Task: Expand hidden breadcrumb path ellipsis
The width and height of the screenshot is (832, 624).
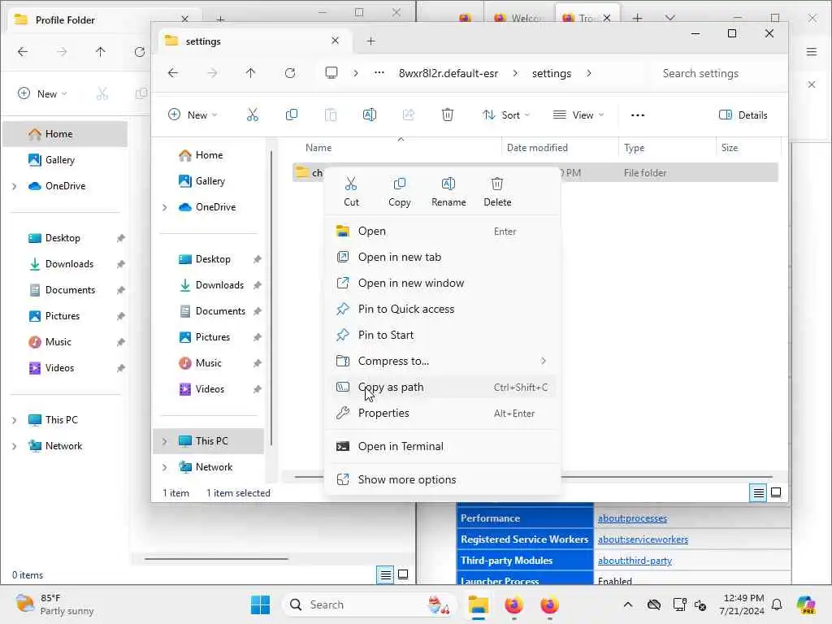Action: coord(379,73)
